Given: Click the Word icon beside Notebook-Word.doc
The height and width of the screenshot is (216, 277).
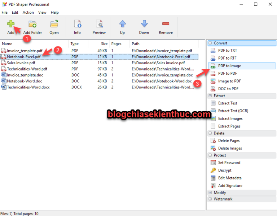Looking at the screenshot, I should (x=4, y=81).
